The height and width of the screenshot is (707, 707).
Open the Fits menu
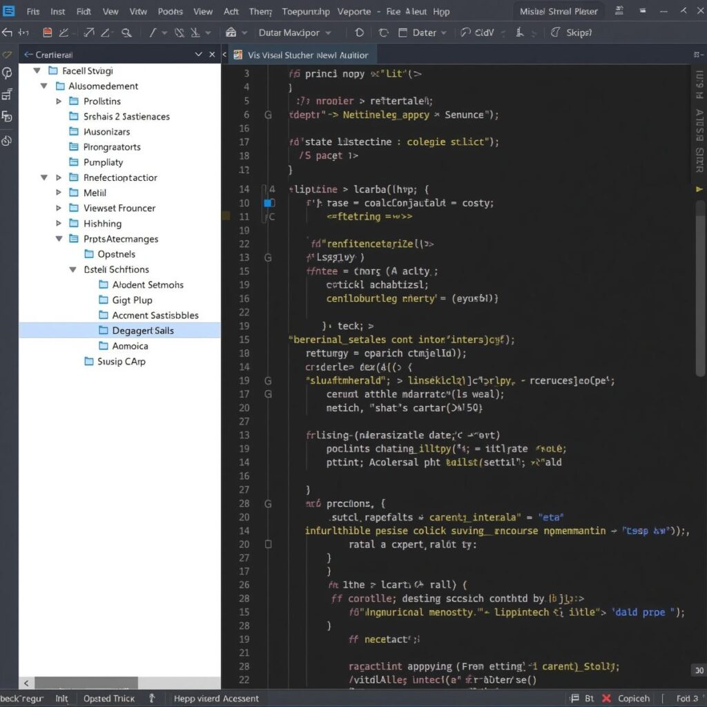click(x=33, y=11)
